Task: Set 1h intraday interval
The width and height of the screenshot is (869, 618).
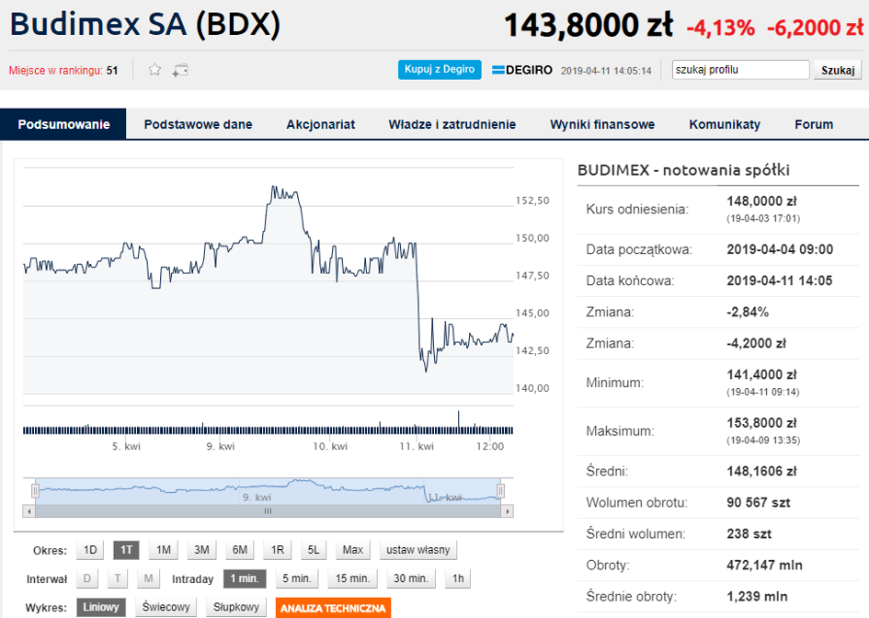Action: coord(458,578)
